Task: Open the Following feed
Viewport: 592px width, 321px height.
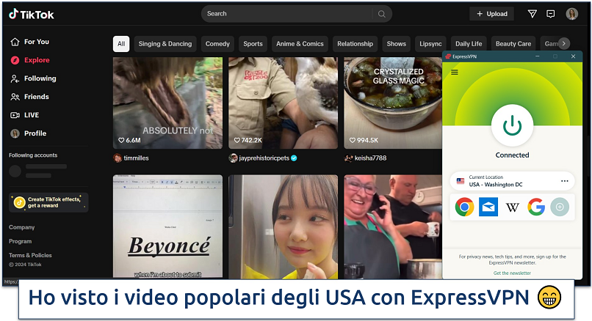Action: [33, 78]
